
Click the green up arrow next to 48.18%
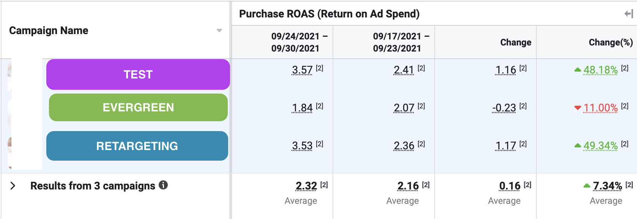tap(578, 70)
